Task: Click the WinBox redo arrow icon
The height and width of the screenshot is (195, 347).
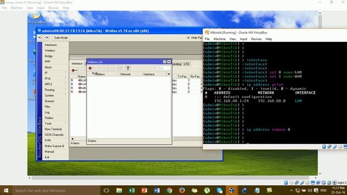Action: coord(47,37)
